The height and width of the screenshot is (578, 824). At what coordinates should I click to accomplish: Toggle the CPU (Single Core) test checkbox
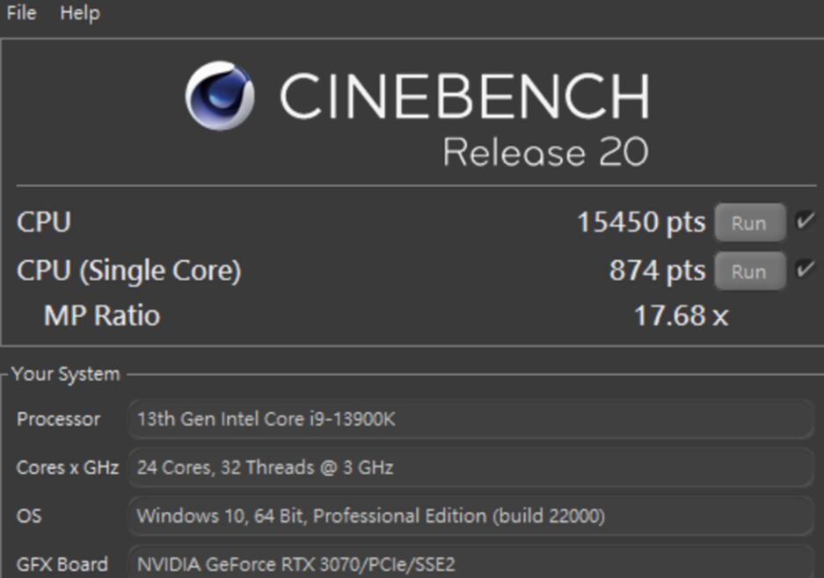pyautogui.click(x=805, y=271)
